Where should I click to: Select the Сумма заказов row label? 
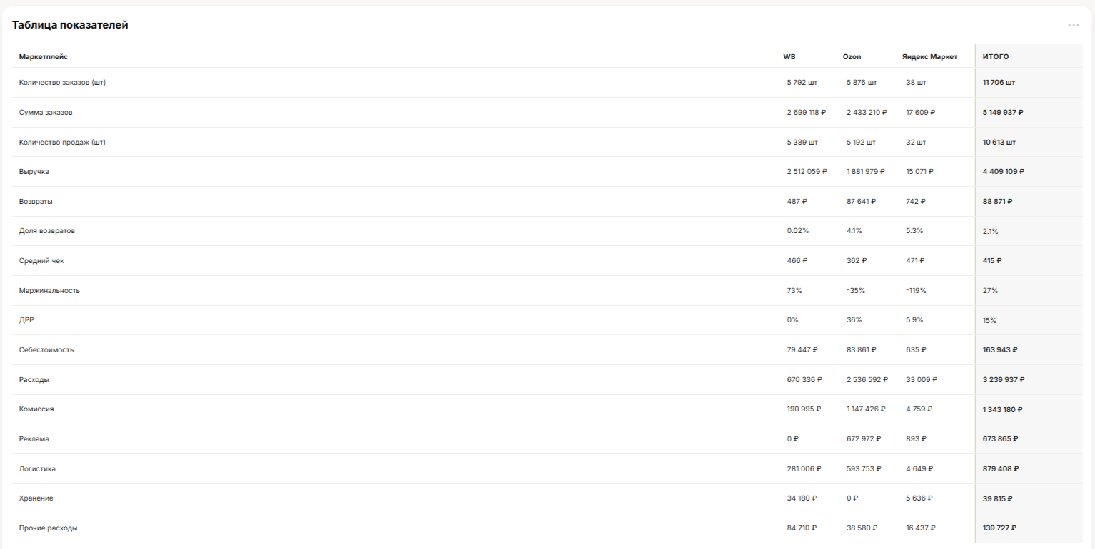tap(46, 113)
